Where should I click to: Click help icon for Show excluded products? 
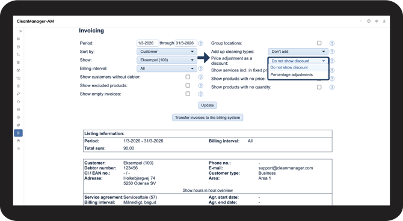[201, 85]
